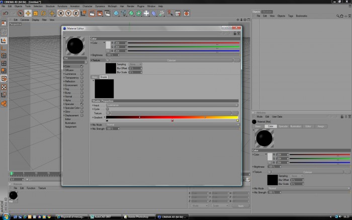Open the MoGraph menu
The height and width of the screenshot is (220, 352).
coord(112,7)
